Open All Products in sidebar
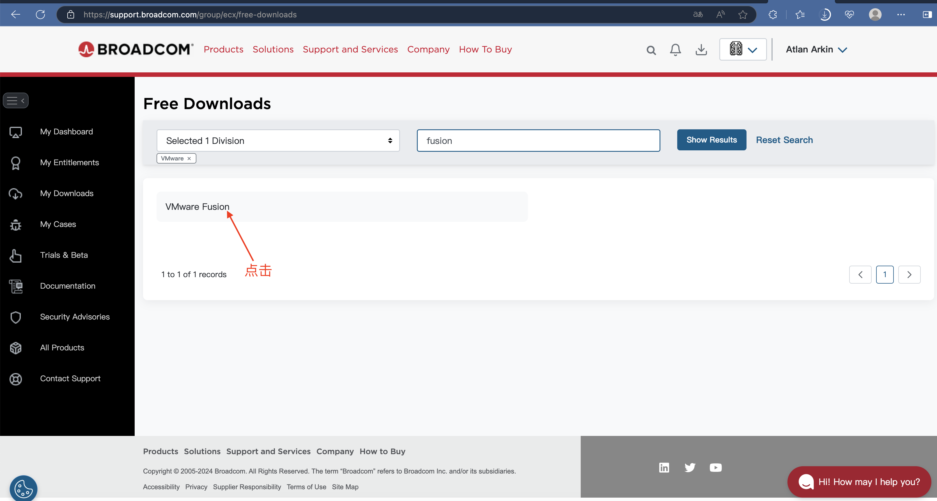Screen dimensions: 937x501 pyautogui.click(x=62, y=348)
